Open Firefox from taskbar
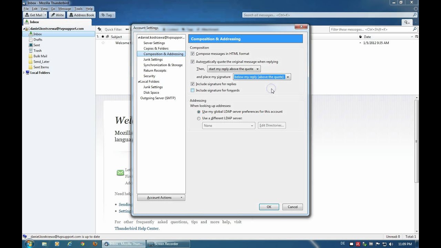 coord(95,244)
